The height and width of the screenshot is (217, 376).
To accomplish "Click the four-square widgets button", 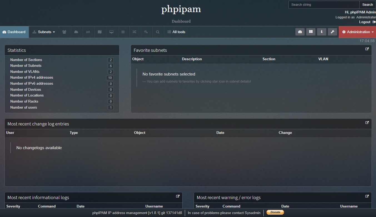I will 311,32.
